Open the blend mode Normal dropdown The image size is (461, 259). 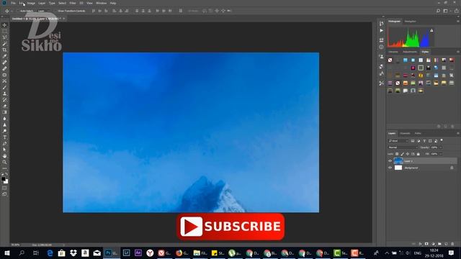pos(403,147)
